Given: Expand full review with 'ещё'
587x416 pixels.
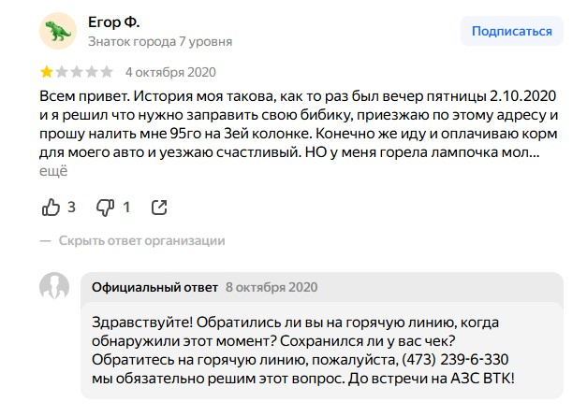Looking at the screenshot, I should click(x=54, y=171).
